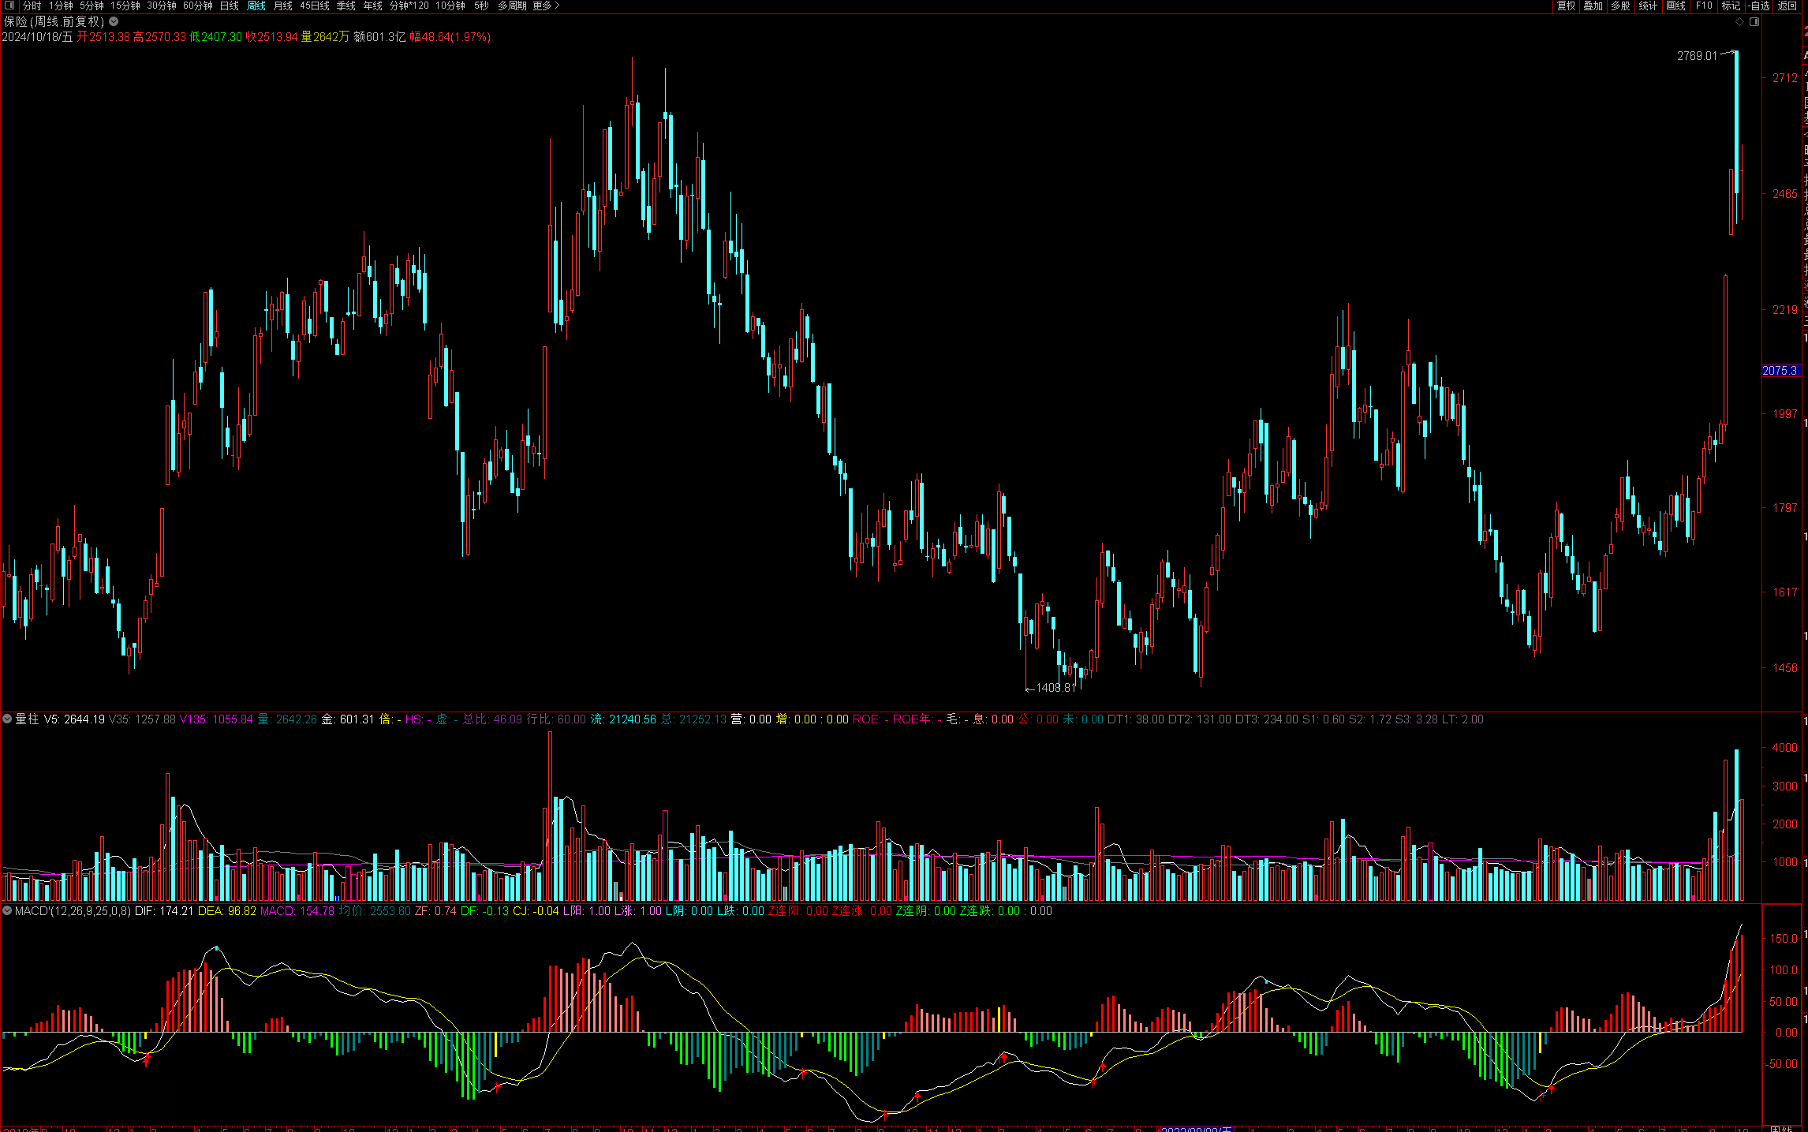Image resolution: width=1808 pixels, height=1132 pixels.
Task: Click 叠加 overlay button
Action: (x=1593, y=6)
